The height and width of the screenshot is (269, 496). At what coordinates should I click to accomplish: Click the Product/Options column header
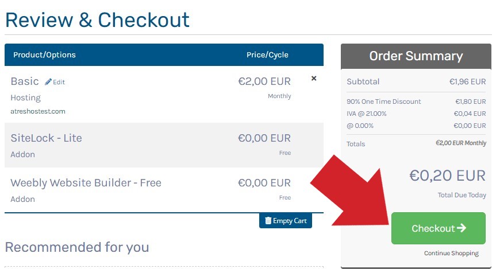click(x=45, y=55)
